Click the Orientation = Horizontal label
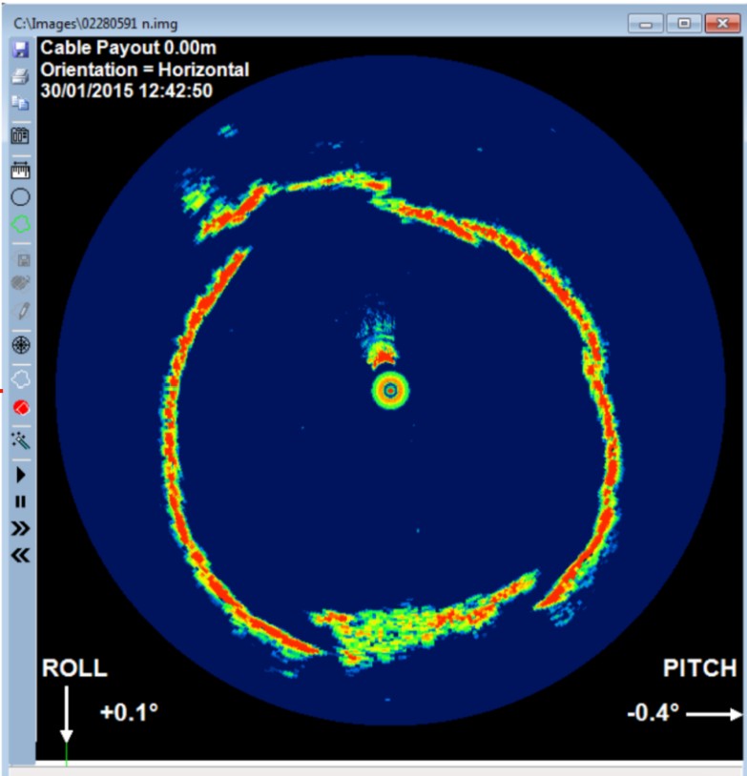Image resolution: width=747 pixels, height=776 pixels. 145,70
